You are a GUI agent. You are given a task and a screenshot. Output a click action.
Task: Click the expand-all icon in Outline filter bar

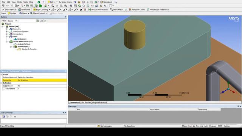(45, 21)
